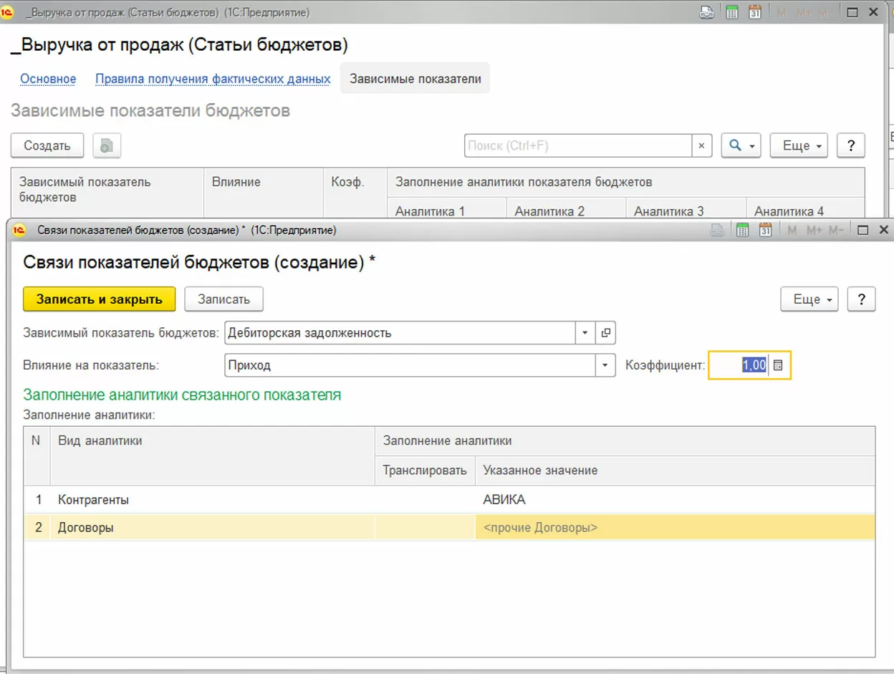Open the magnifier search dropdown button

(741, 145)
